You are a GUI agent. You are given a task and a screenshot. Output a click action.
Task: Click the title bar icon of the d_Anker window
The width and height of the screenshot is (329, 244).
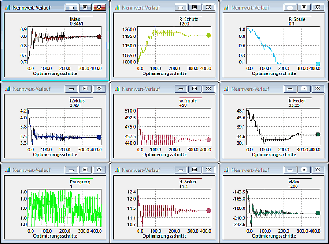point(117,170)
